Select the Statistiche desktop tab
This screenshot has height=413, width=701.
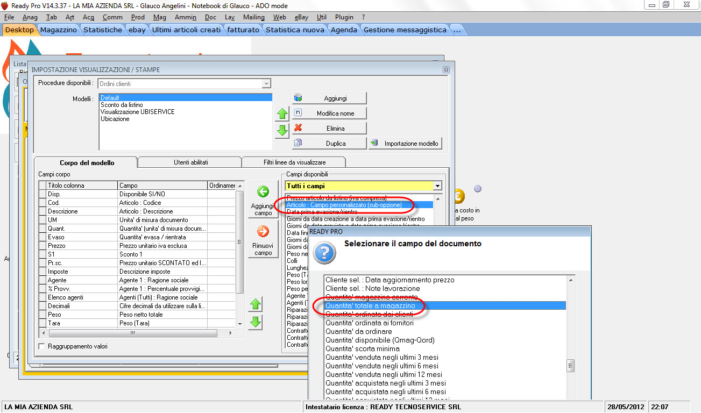[103, 30]
